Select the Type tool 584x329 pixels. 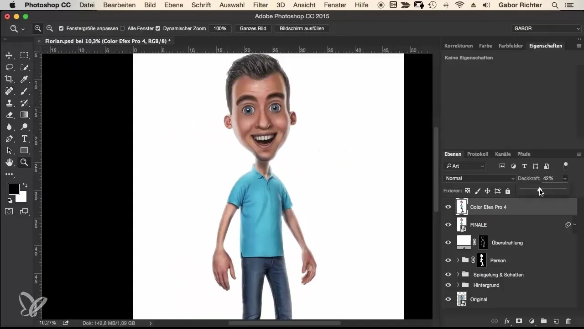point(24,138)
